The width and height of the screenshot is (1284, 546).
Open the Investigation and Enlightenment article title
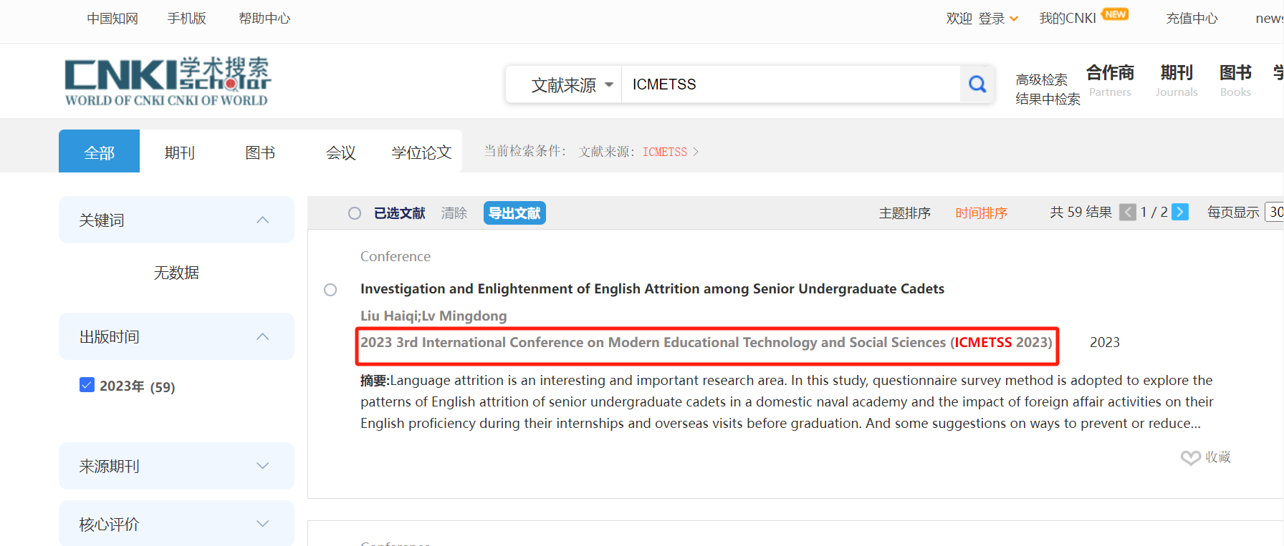[652, 288]
